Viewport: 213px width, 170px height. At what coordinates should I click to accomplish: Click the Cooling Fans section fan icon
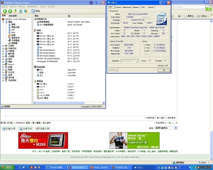click(x=35, y=67)
